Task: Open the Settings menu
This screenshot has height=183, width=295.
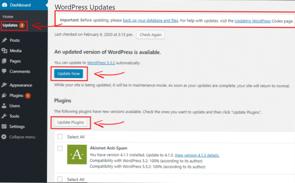Action: [x=17, y=127]
